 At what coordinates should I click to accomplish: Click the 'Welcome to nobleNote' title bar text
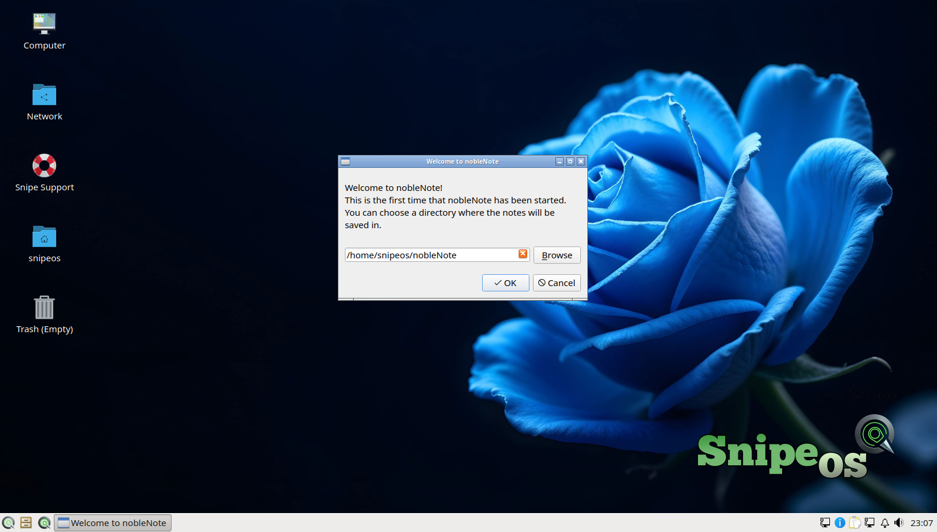point(463,161)
